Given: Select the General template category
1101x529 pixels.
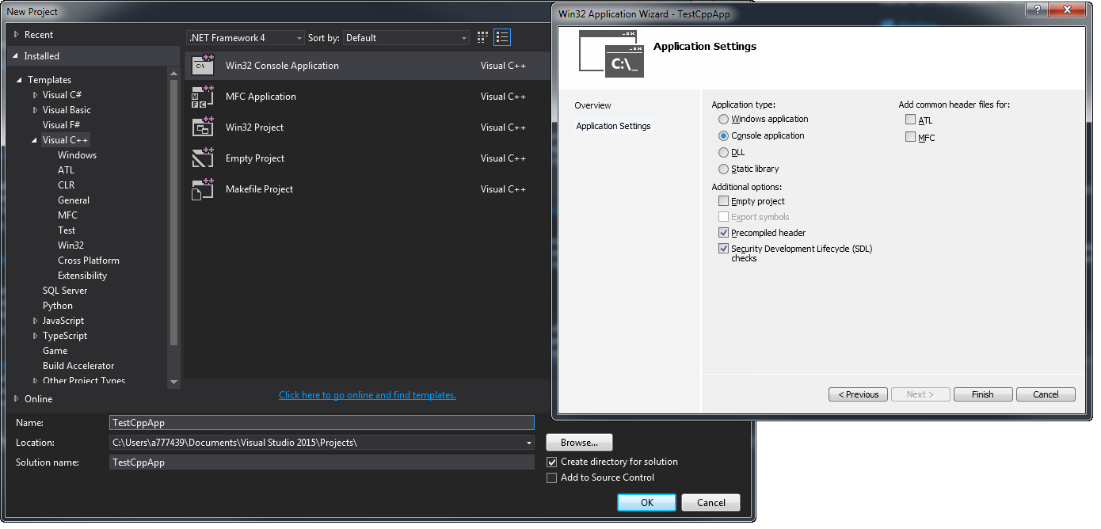Looking at the screenshot, I should pyautogui.click(x=74, y=200).
